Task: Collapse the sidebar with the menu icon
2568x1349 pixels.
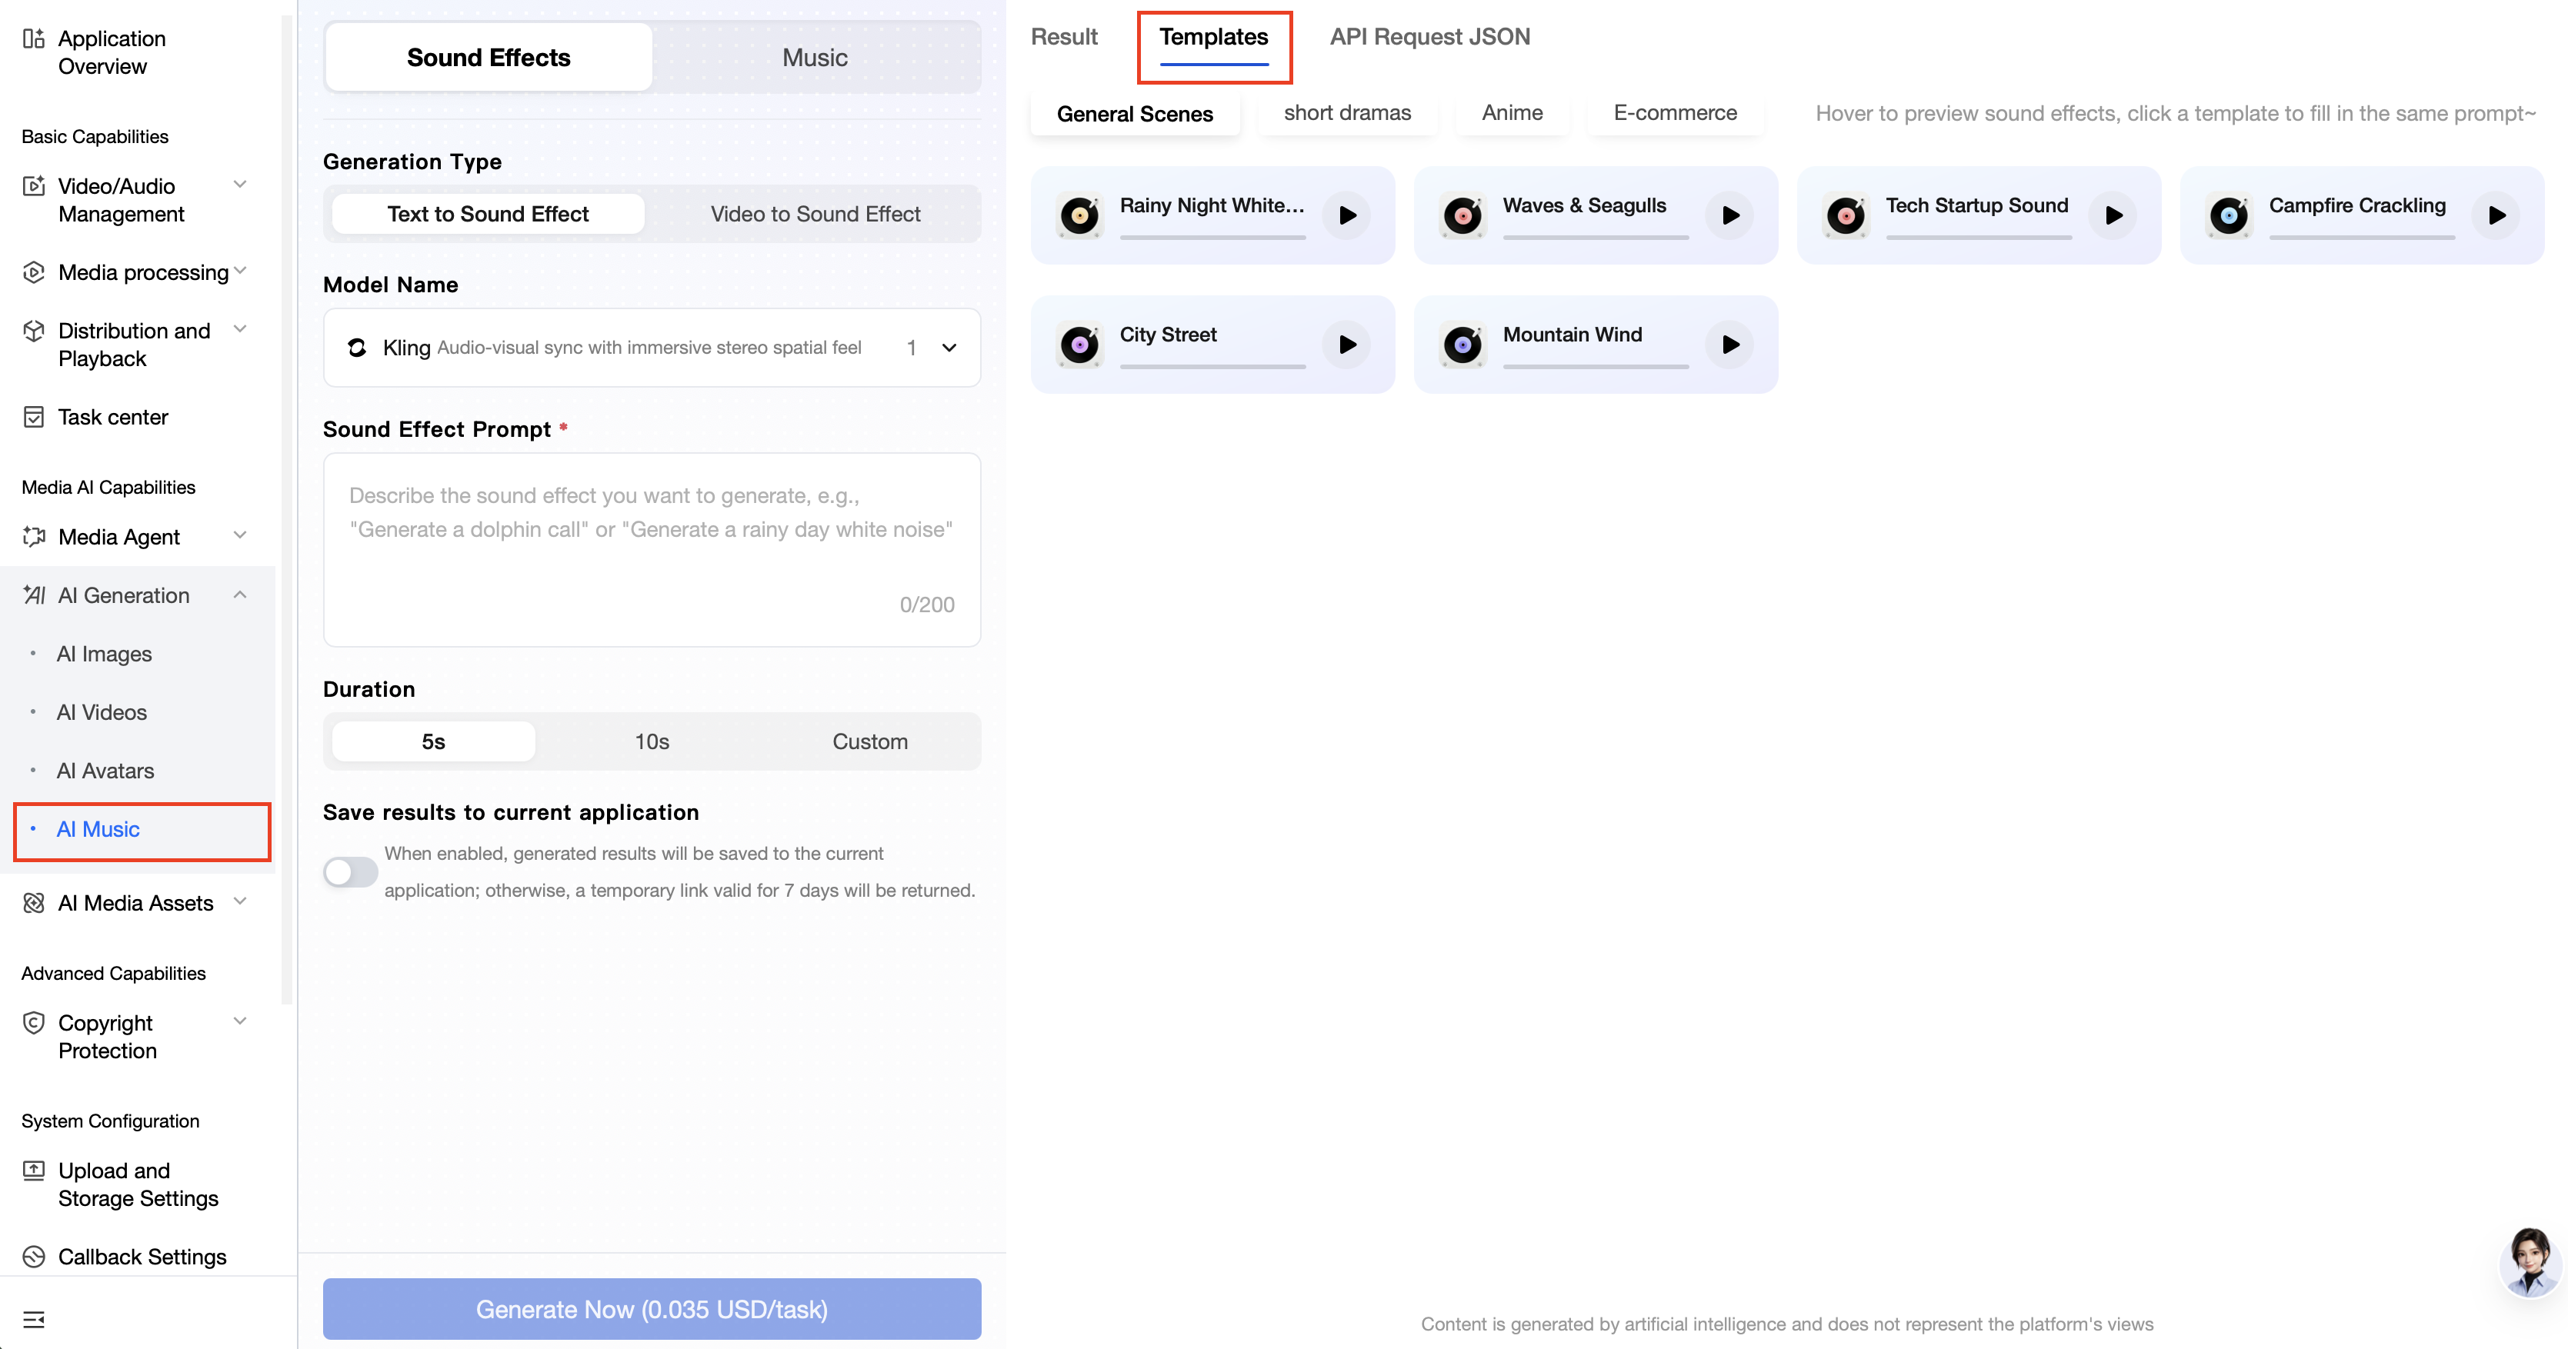Action: (x=34, y=1319)
